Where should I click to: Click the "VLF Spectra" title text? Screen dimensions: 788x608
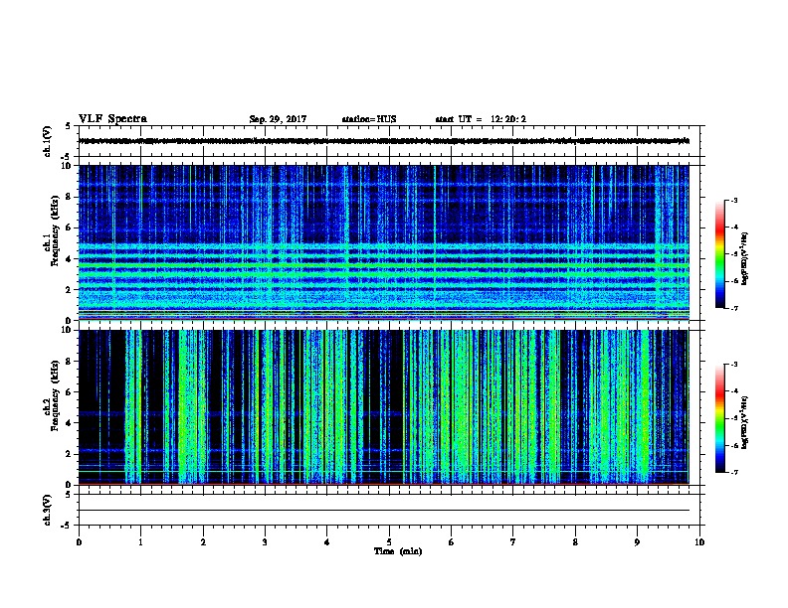point(112,119)
